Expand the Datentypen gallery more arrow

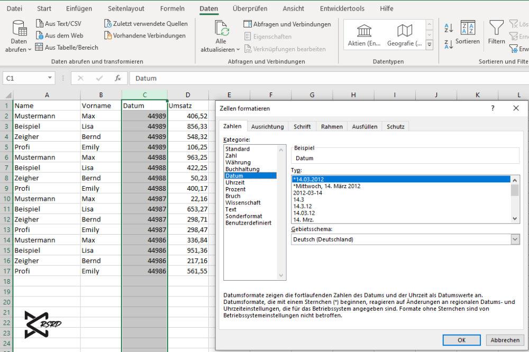click(429, 45)
